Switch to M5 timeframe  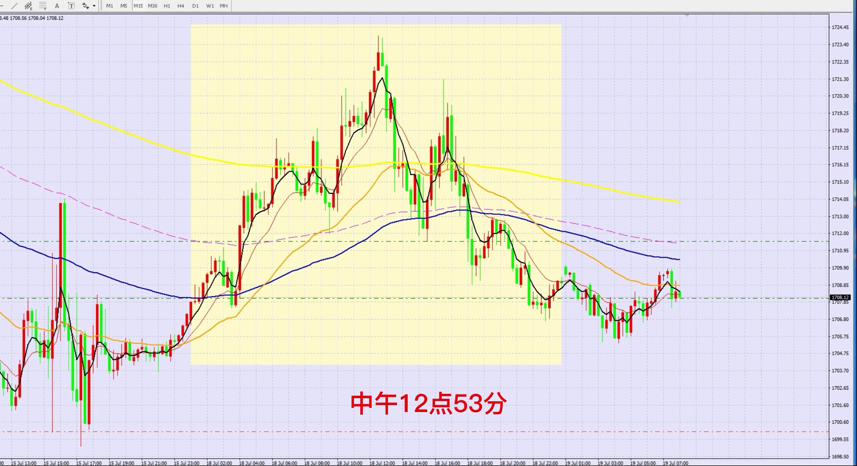pos(124,6)
